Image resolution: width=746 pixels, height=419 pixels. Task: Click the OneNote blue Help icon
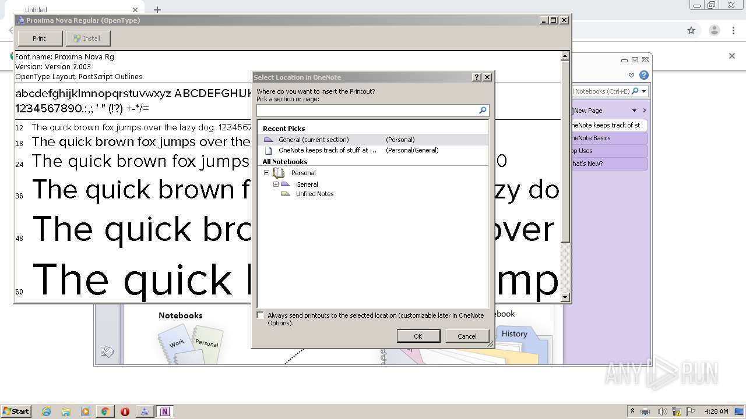pyautogui.click(x=644, y=75)
